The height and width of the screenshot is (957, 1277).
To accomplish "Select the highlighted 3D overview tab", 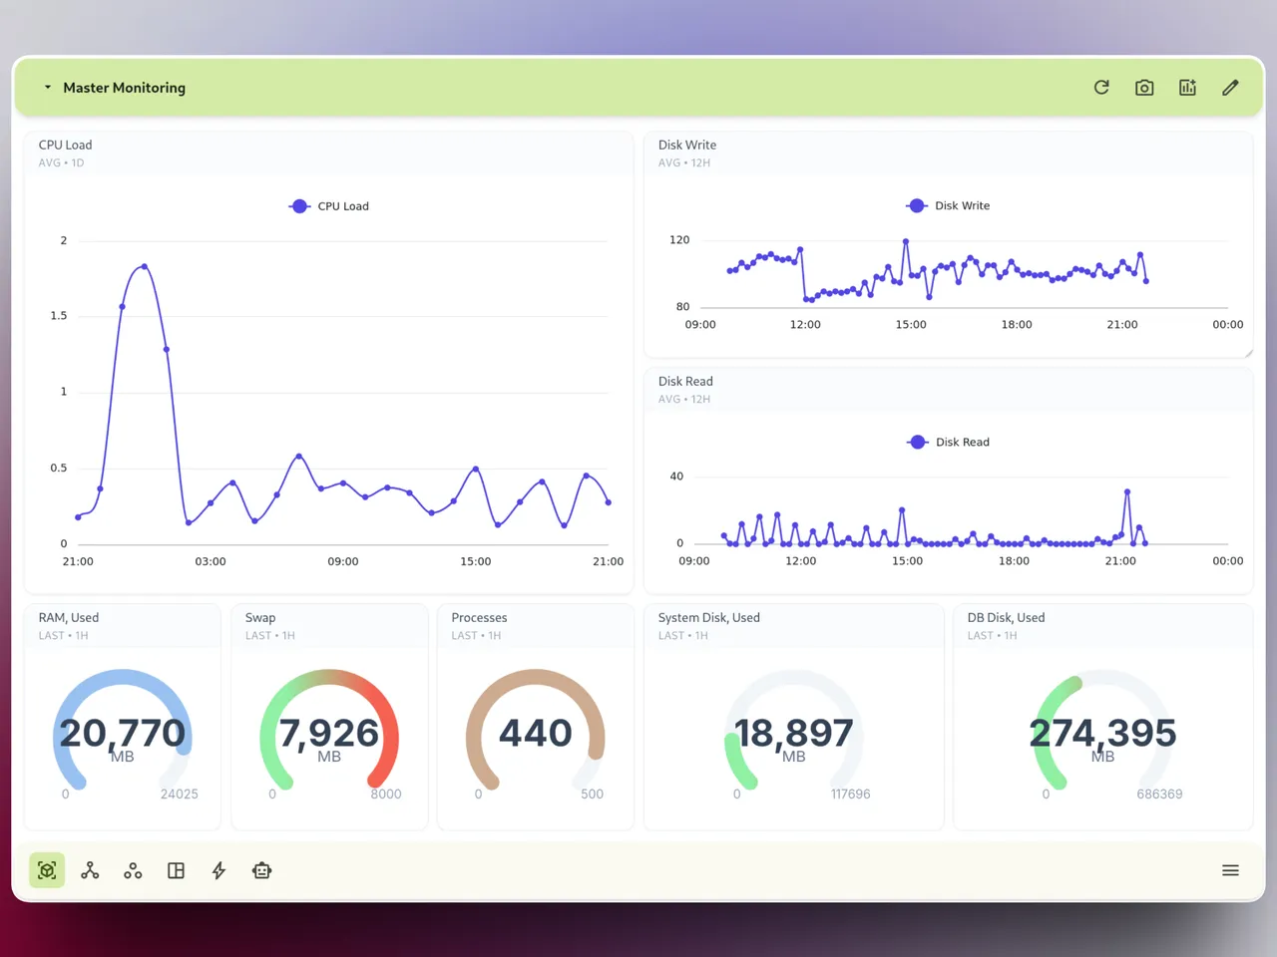I will pyautogui.click(x=47, y=870).
